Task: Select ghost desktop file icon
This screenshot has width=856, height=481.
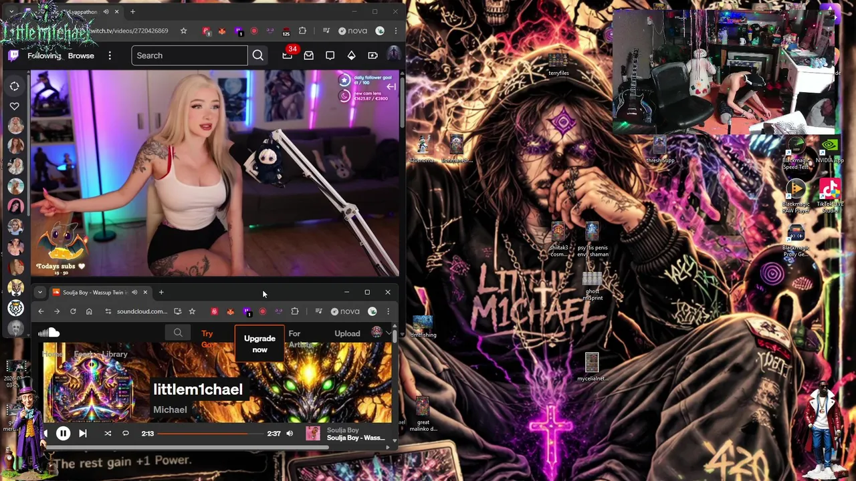Action: point(592,286)
